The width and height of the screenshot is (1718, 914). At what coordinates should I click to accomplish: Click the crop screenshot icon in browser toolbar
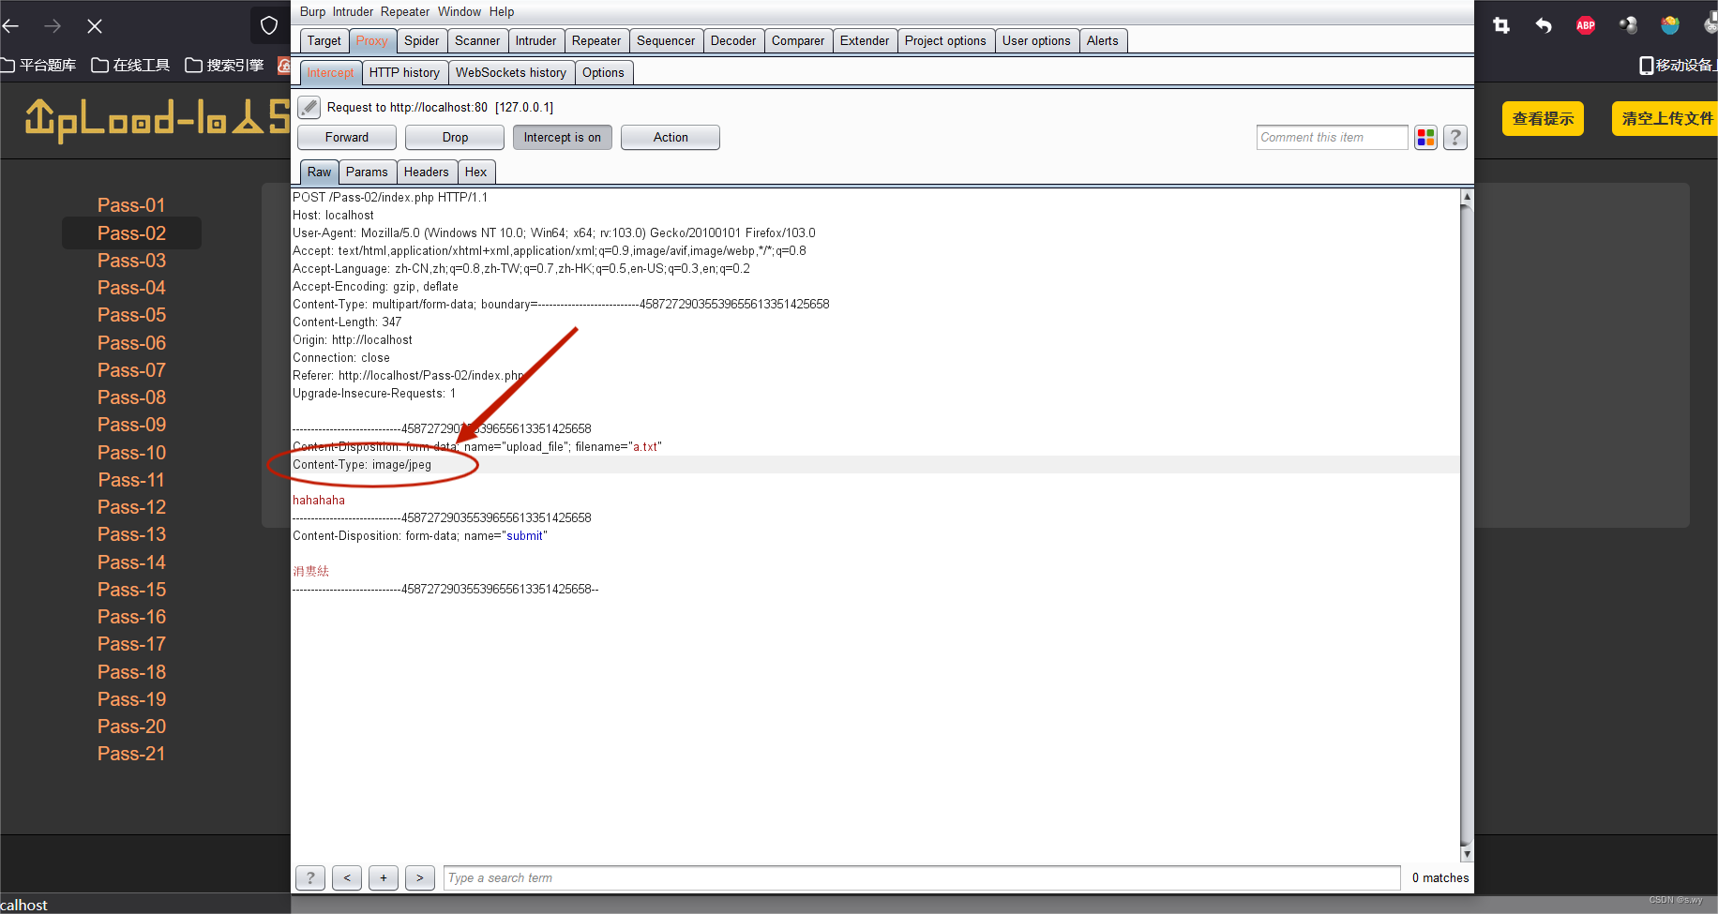(x=1501, y=25)
